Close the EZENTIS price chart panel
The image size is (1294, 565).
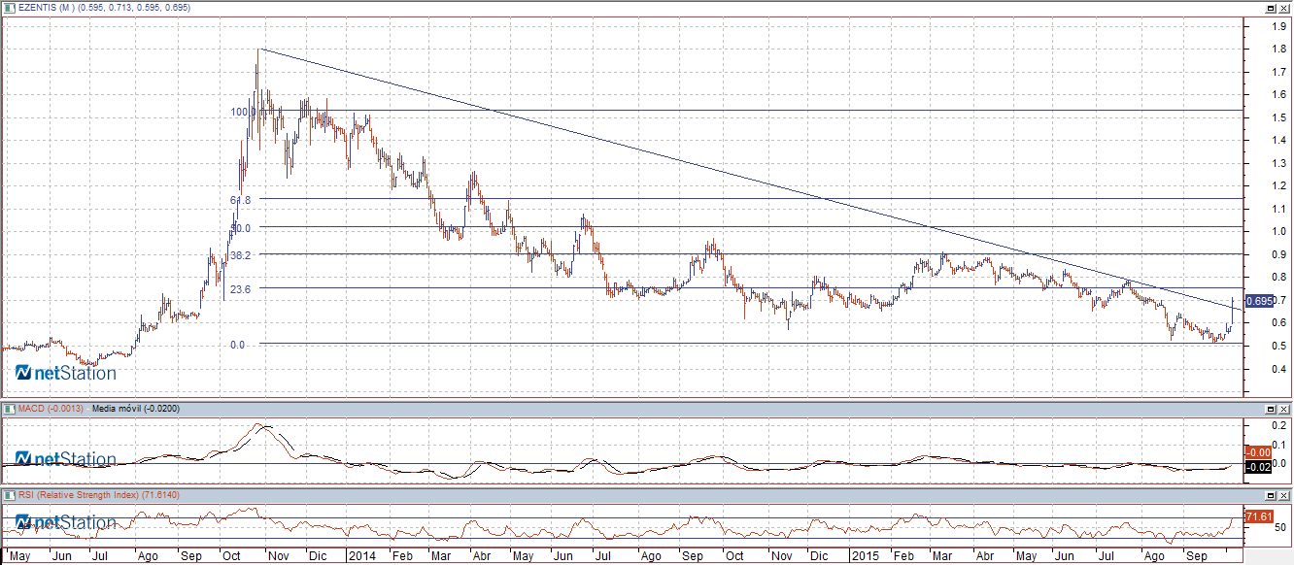(x=1283, y=8)
